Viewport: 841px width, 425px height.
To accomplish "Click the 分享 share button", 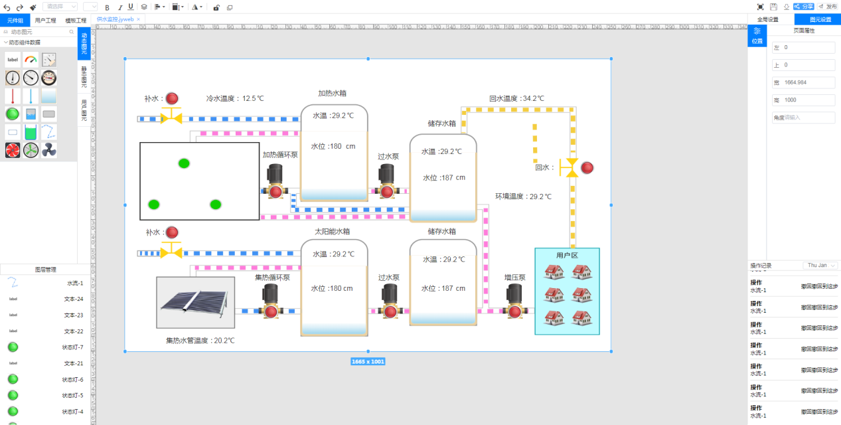I will pos(804,7).
